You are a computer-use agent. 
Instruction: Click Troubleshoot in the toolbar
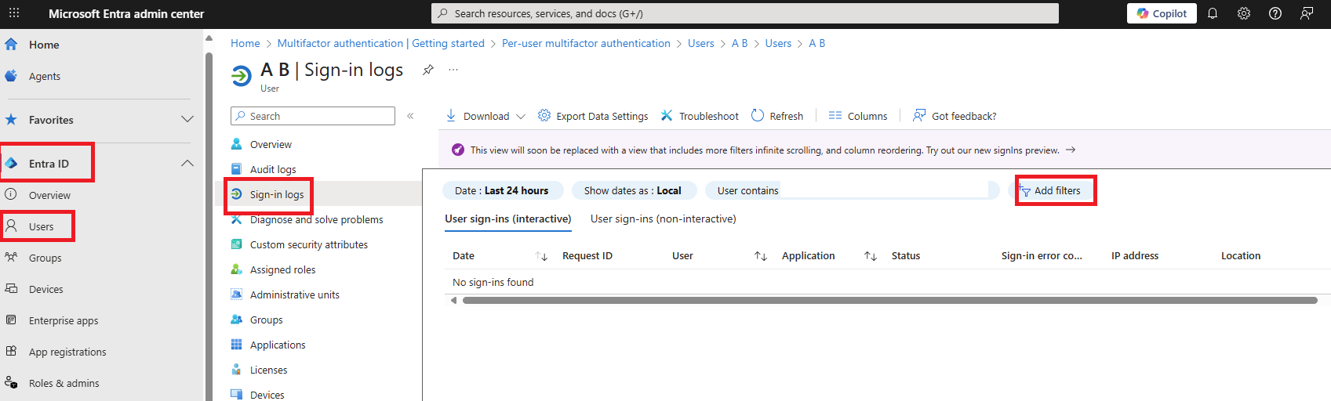coord(700,116)
